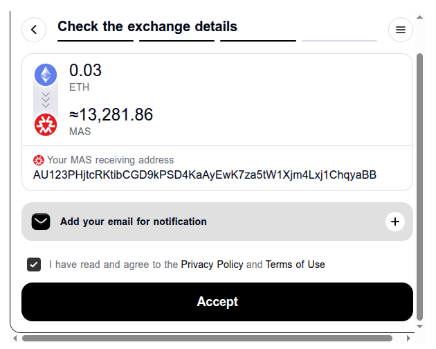The image size is (436, 349).
Task: Click the vertical scrollbar up arrow
Action: pyautogui.click(x=419, y=17)
